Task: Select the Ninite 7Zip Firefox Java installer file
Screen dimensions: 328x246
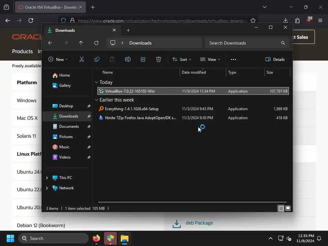Action: (193, 118)
